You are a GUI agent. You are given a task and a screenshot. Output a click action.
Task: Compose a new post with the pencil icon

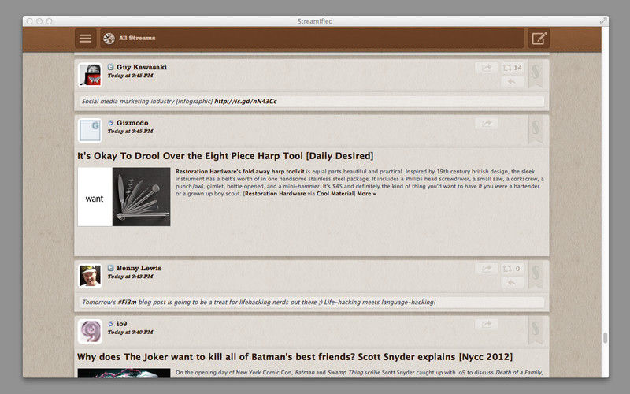pos(539,39)
